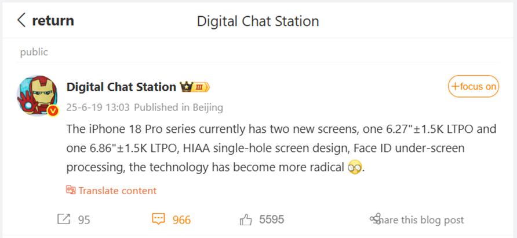Screen dimensions: 517x238
Task: Click the share nodes icon
Action: click(x=376, y=220)
